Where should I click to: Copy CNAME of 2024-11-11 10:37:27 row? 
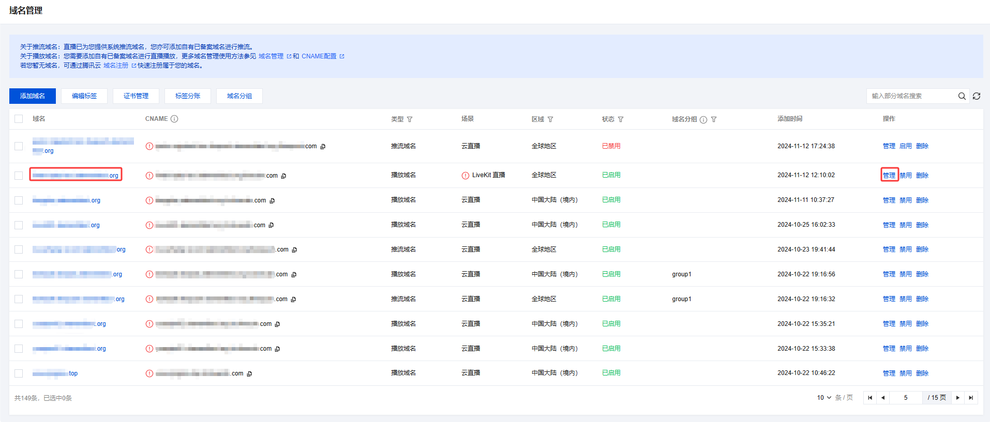pos(272,201)
